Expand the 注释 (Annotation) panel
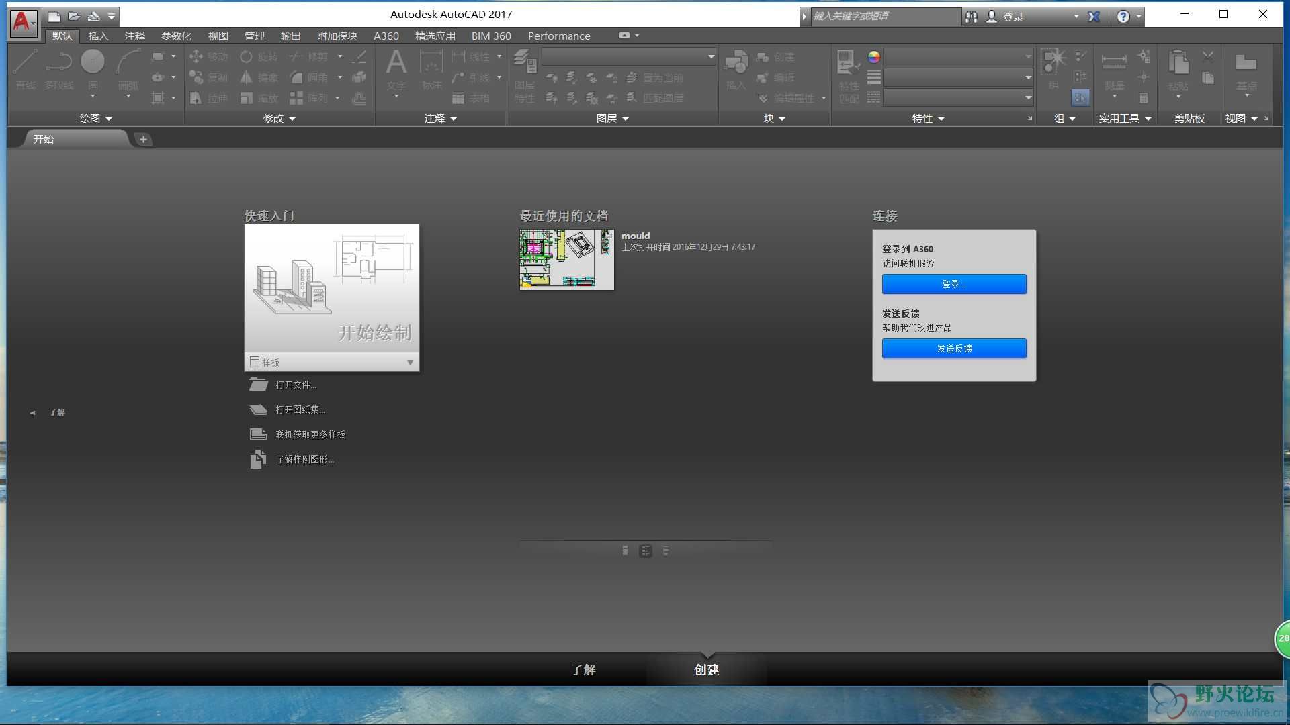The height and width of the screenshot is (725, 1290). click(x=440, y=118)
